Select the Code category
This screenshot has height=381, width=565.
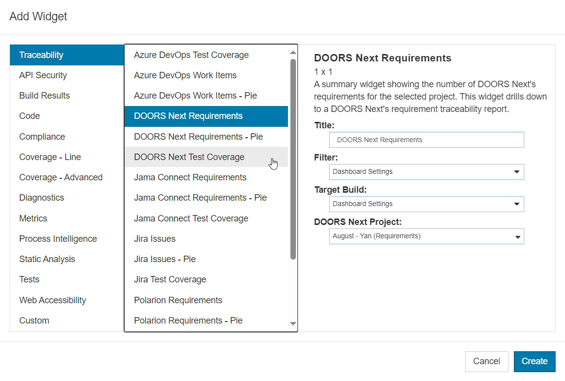coord(67,116)
